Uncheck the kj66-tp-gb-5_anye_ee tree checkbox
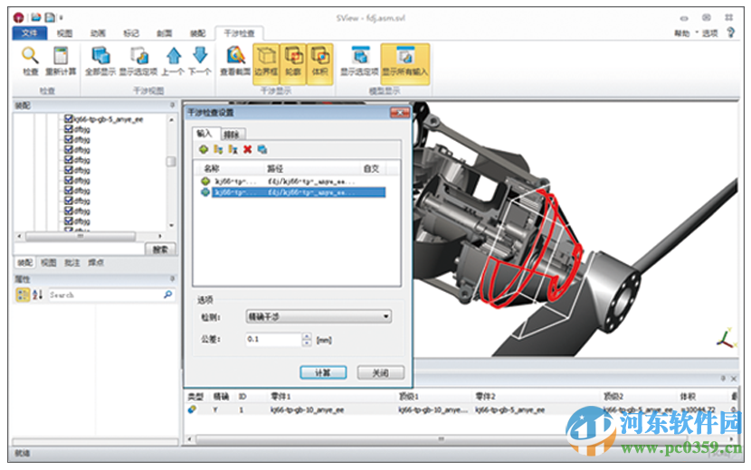Viewport: 751px width, 470px height. click(x=69, y=118)
